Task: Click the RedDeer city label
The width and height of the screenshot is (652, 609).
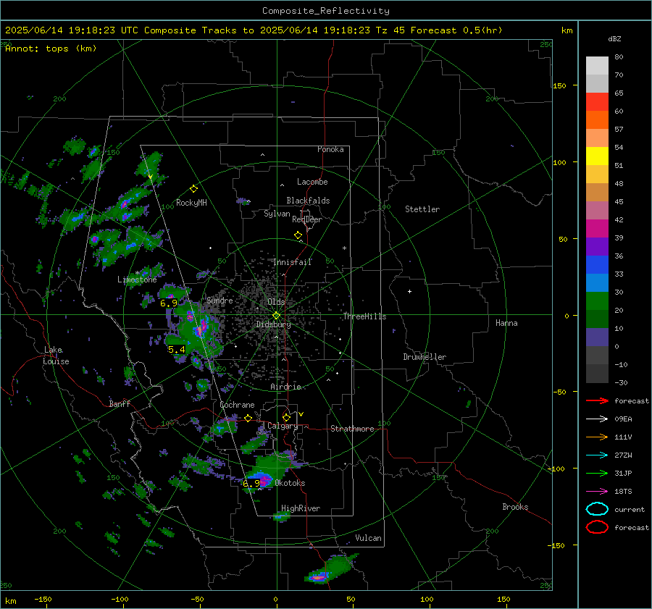Action: coord(307,219)
